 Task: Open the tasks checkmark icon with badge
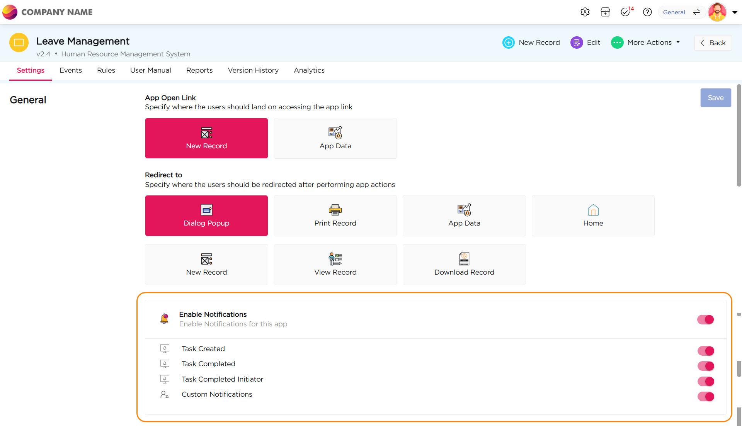(x=626, y=12)
